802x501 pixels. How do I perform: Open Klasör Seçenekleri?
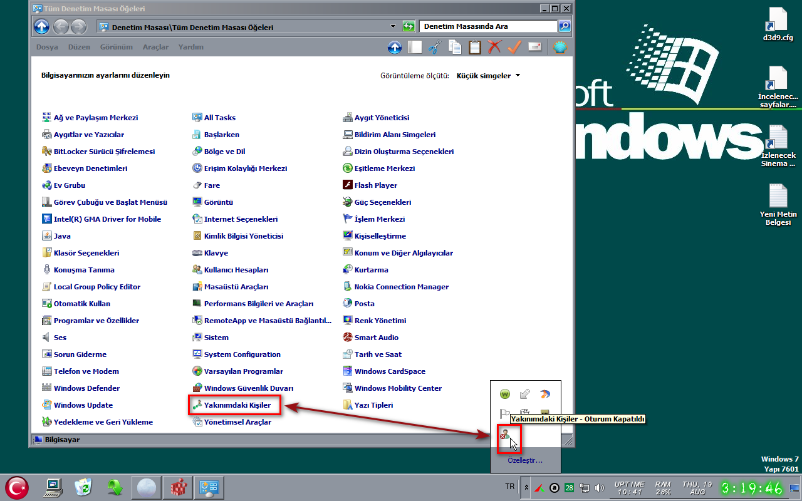point(80,253)
